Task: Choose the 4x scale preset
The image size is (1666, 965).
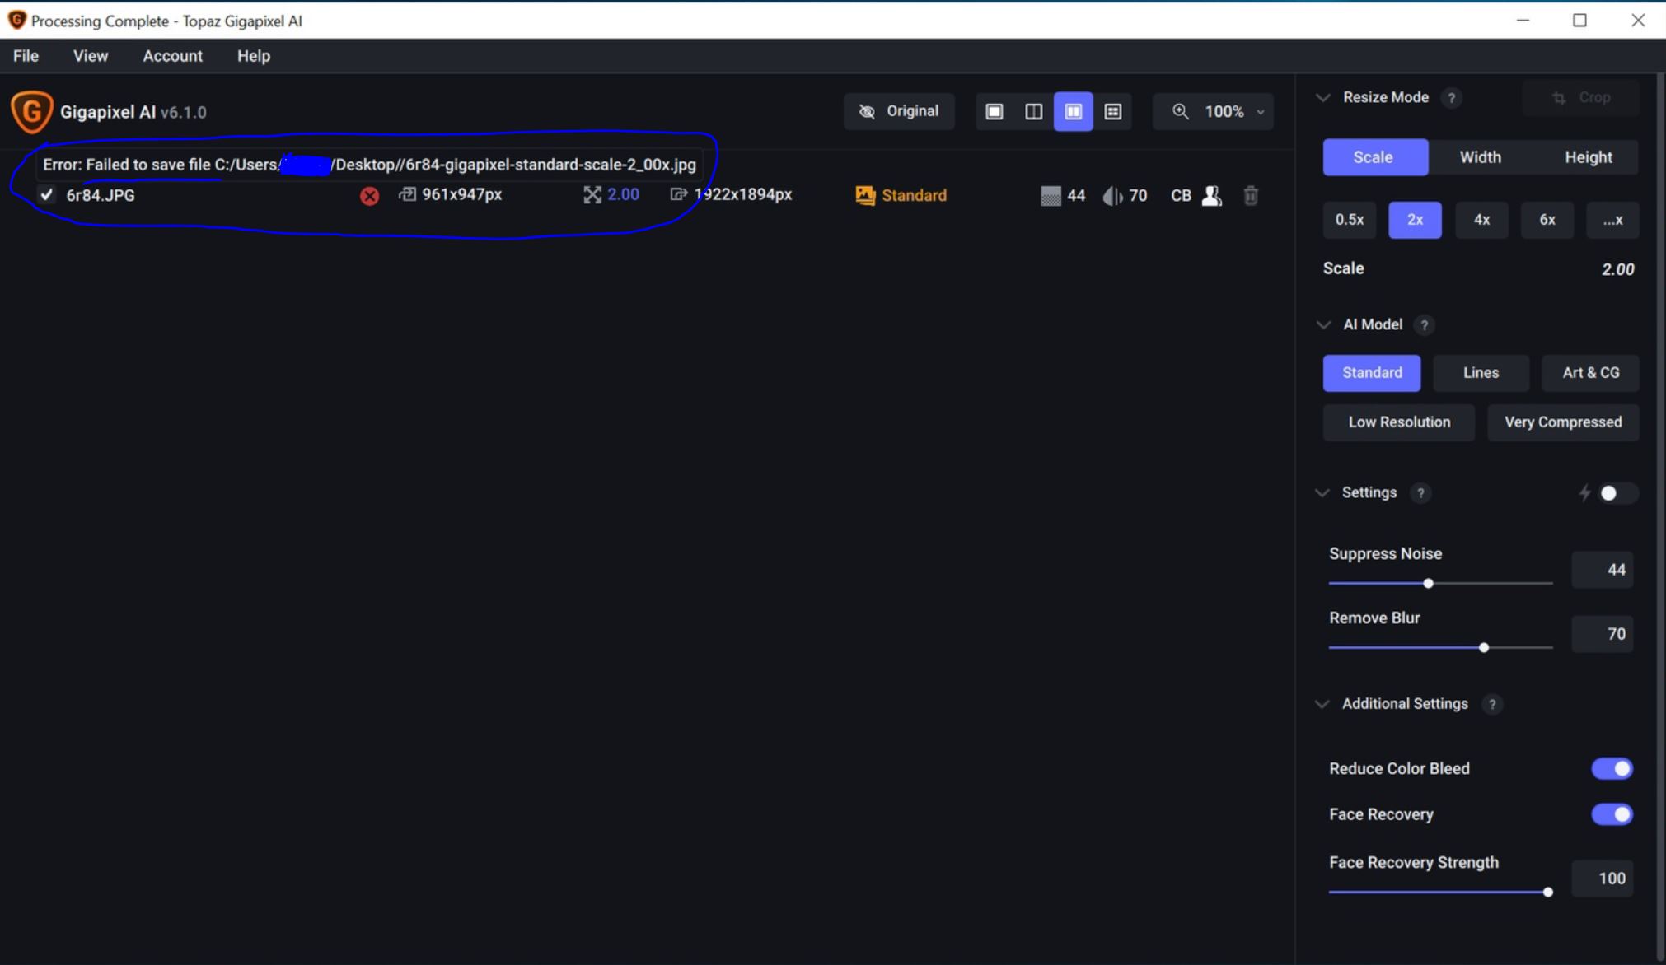Action: point(1481,220)
